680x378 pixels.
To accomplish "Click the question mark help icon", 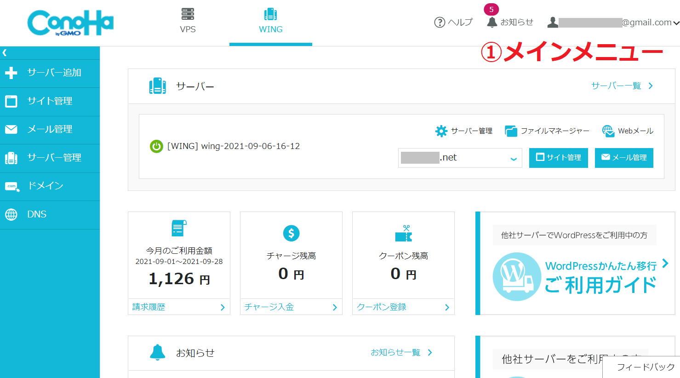I will pyautogui.click(x=440, y=22).
